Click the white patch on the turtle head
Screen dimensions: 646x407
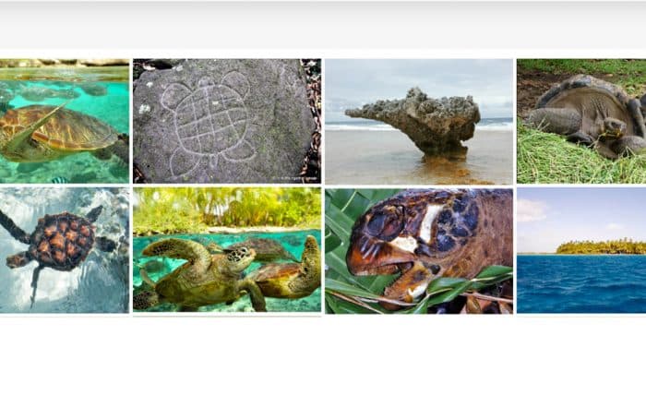pos(430,222)
